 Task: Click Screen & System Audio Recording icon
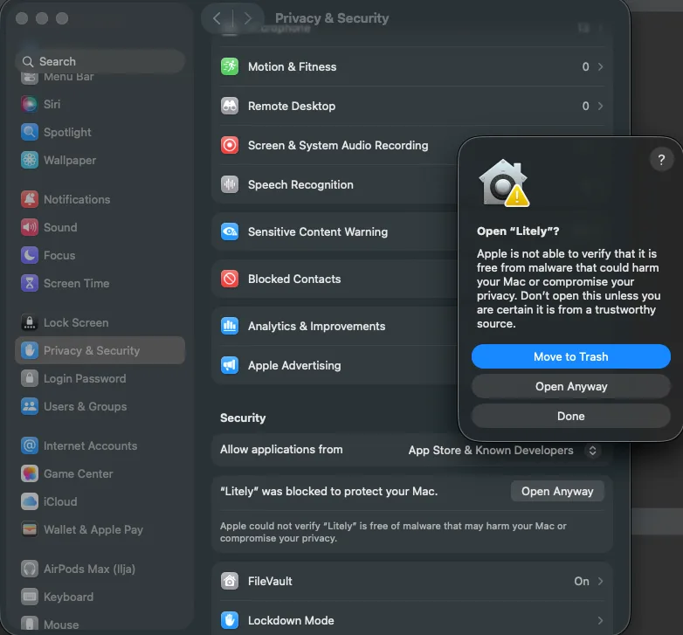coord(230,145)
